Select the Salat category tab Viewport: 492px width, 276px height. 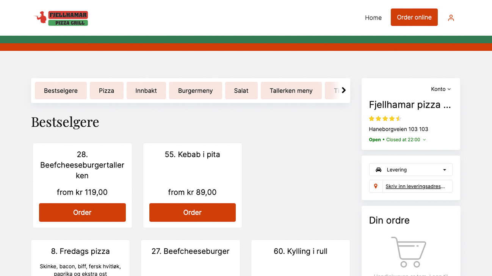(241, 91)
